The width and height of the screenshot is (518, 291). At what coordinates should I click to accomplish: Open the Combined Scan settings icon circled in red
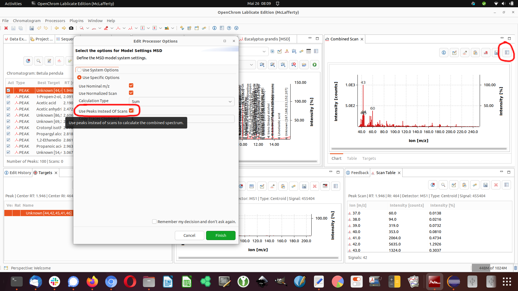507,53
